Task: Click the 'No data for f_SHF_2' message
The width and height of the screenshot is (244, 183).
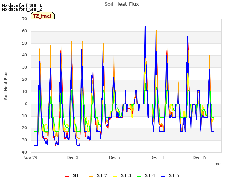Action: coord(22,9)
